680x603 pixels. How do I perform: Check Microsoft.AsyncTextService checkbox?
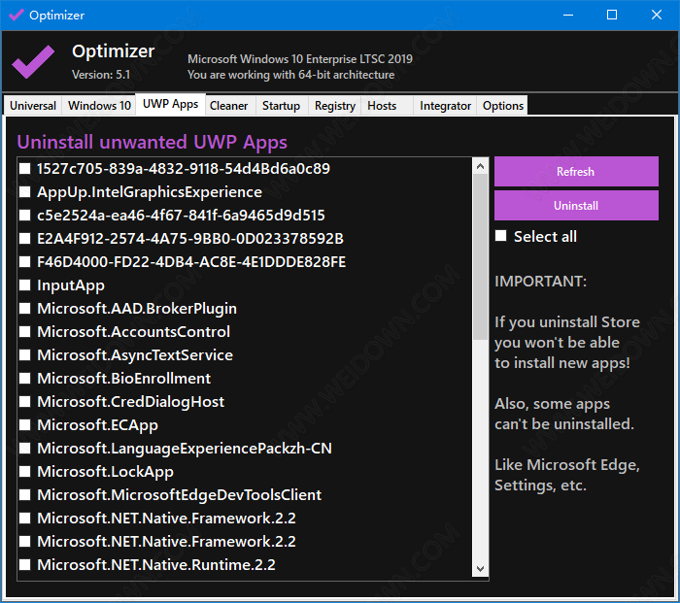pos(24,355)
